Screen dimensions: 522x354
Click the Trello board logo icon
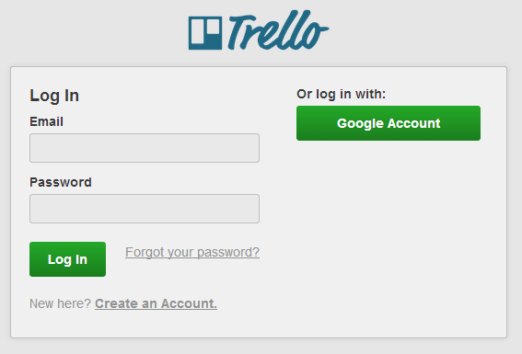coord(205,33)
